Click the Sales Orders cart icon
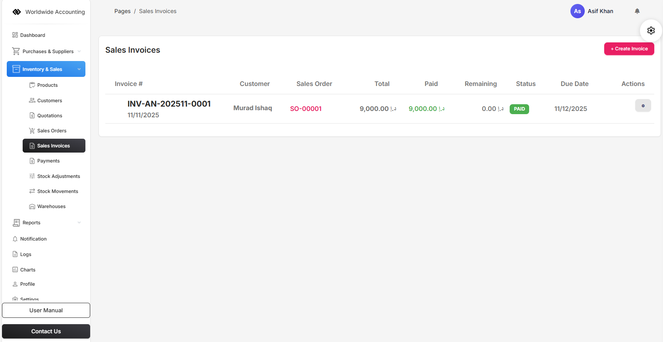 coord(32,130)
